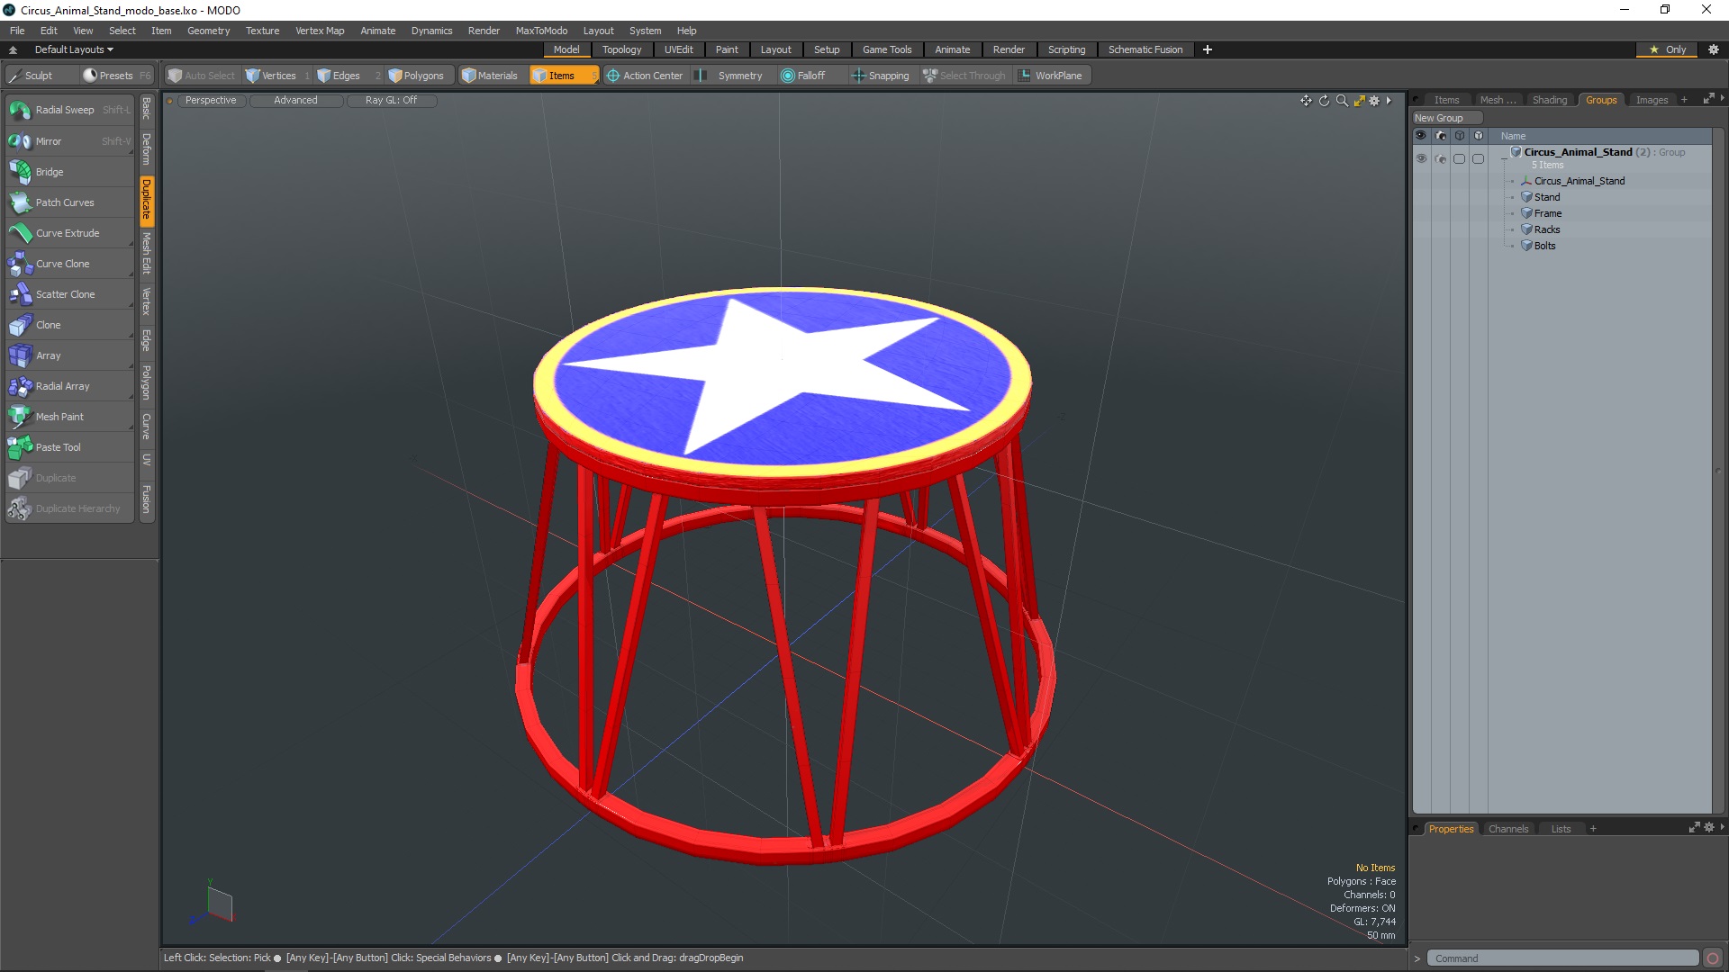1729x972 pixels.
Task: Click the viewport zoom magnifier icon
Action: 1342,101
